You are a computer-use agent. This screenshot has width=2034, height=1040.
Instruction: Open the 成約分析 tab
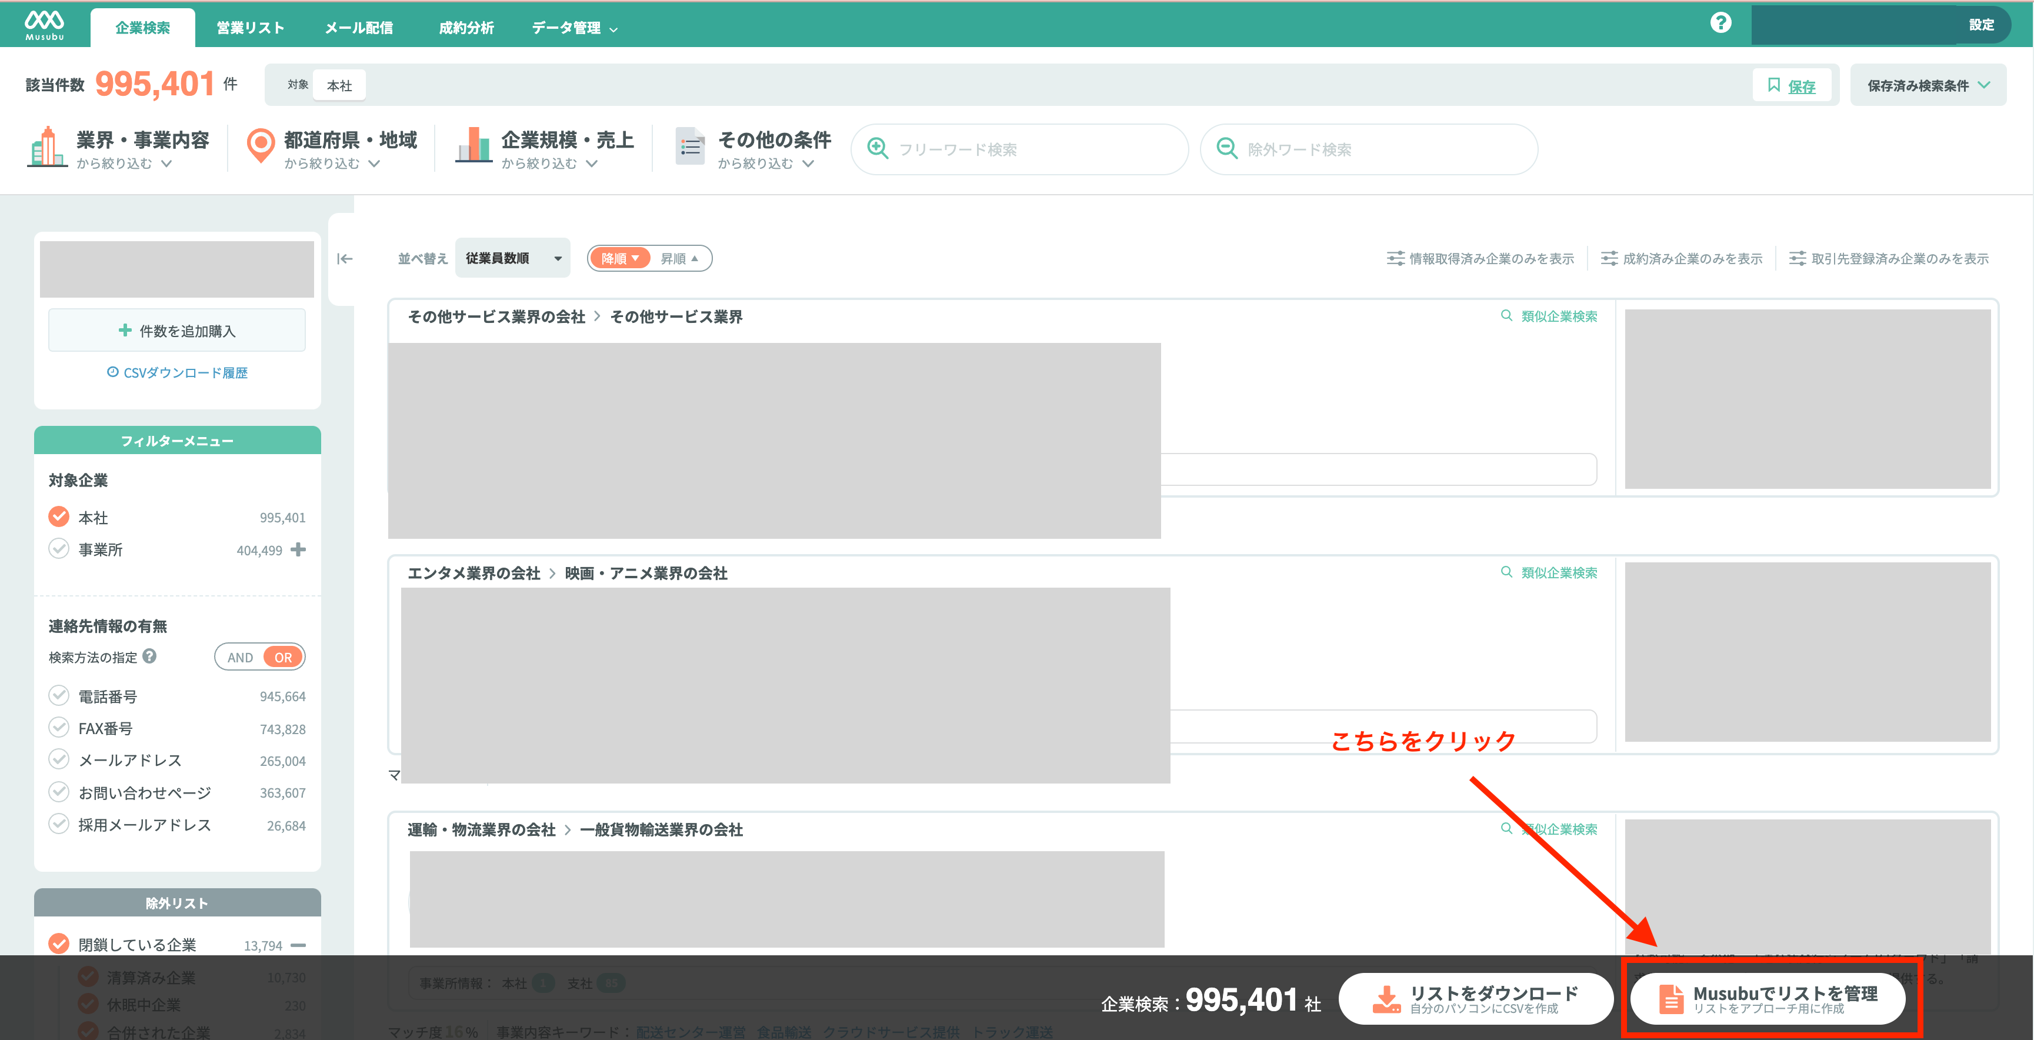[x=466, y=28]
